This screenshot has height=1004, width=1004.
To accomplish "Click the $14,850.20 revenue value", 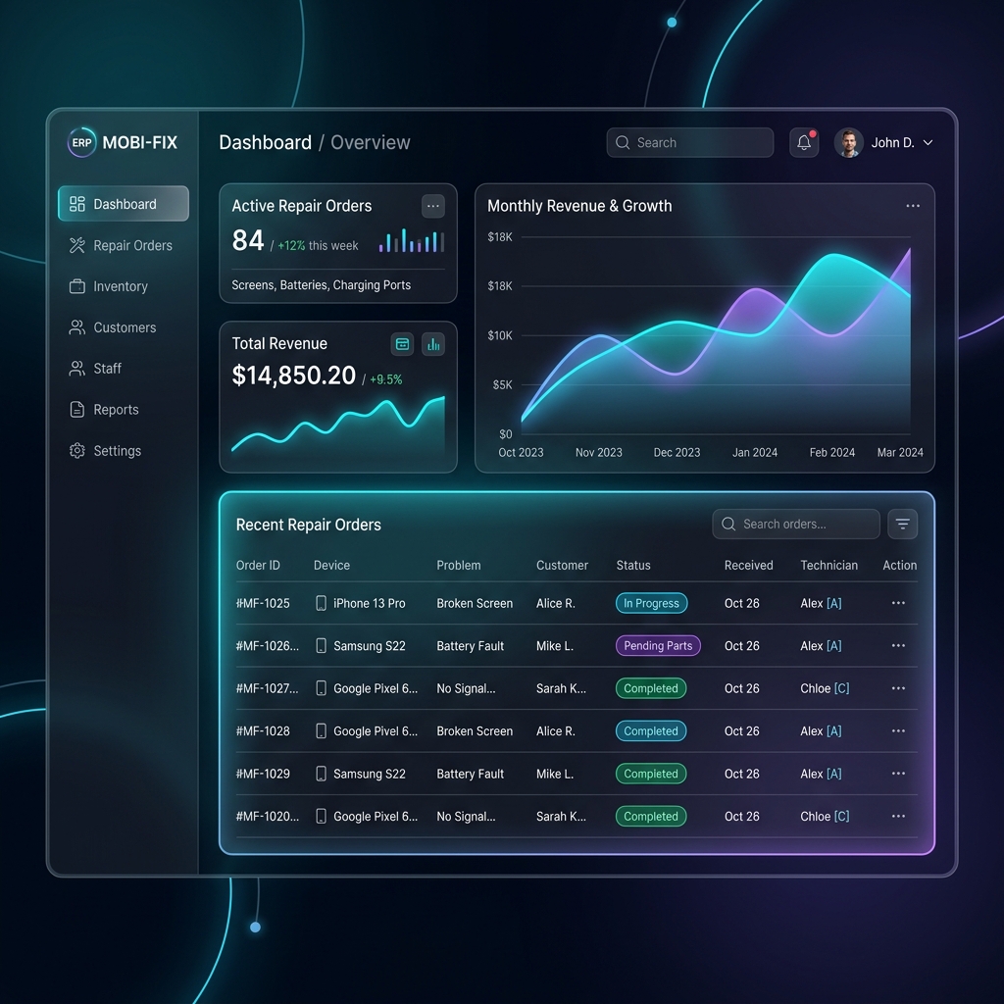I will 294,376.
